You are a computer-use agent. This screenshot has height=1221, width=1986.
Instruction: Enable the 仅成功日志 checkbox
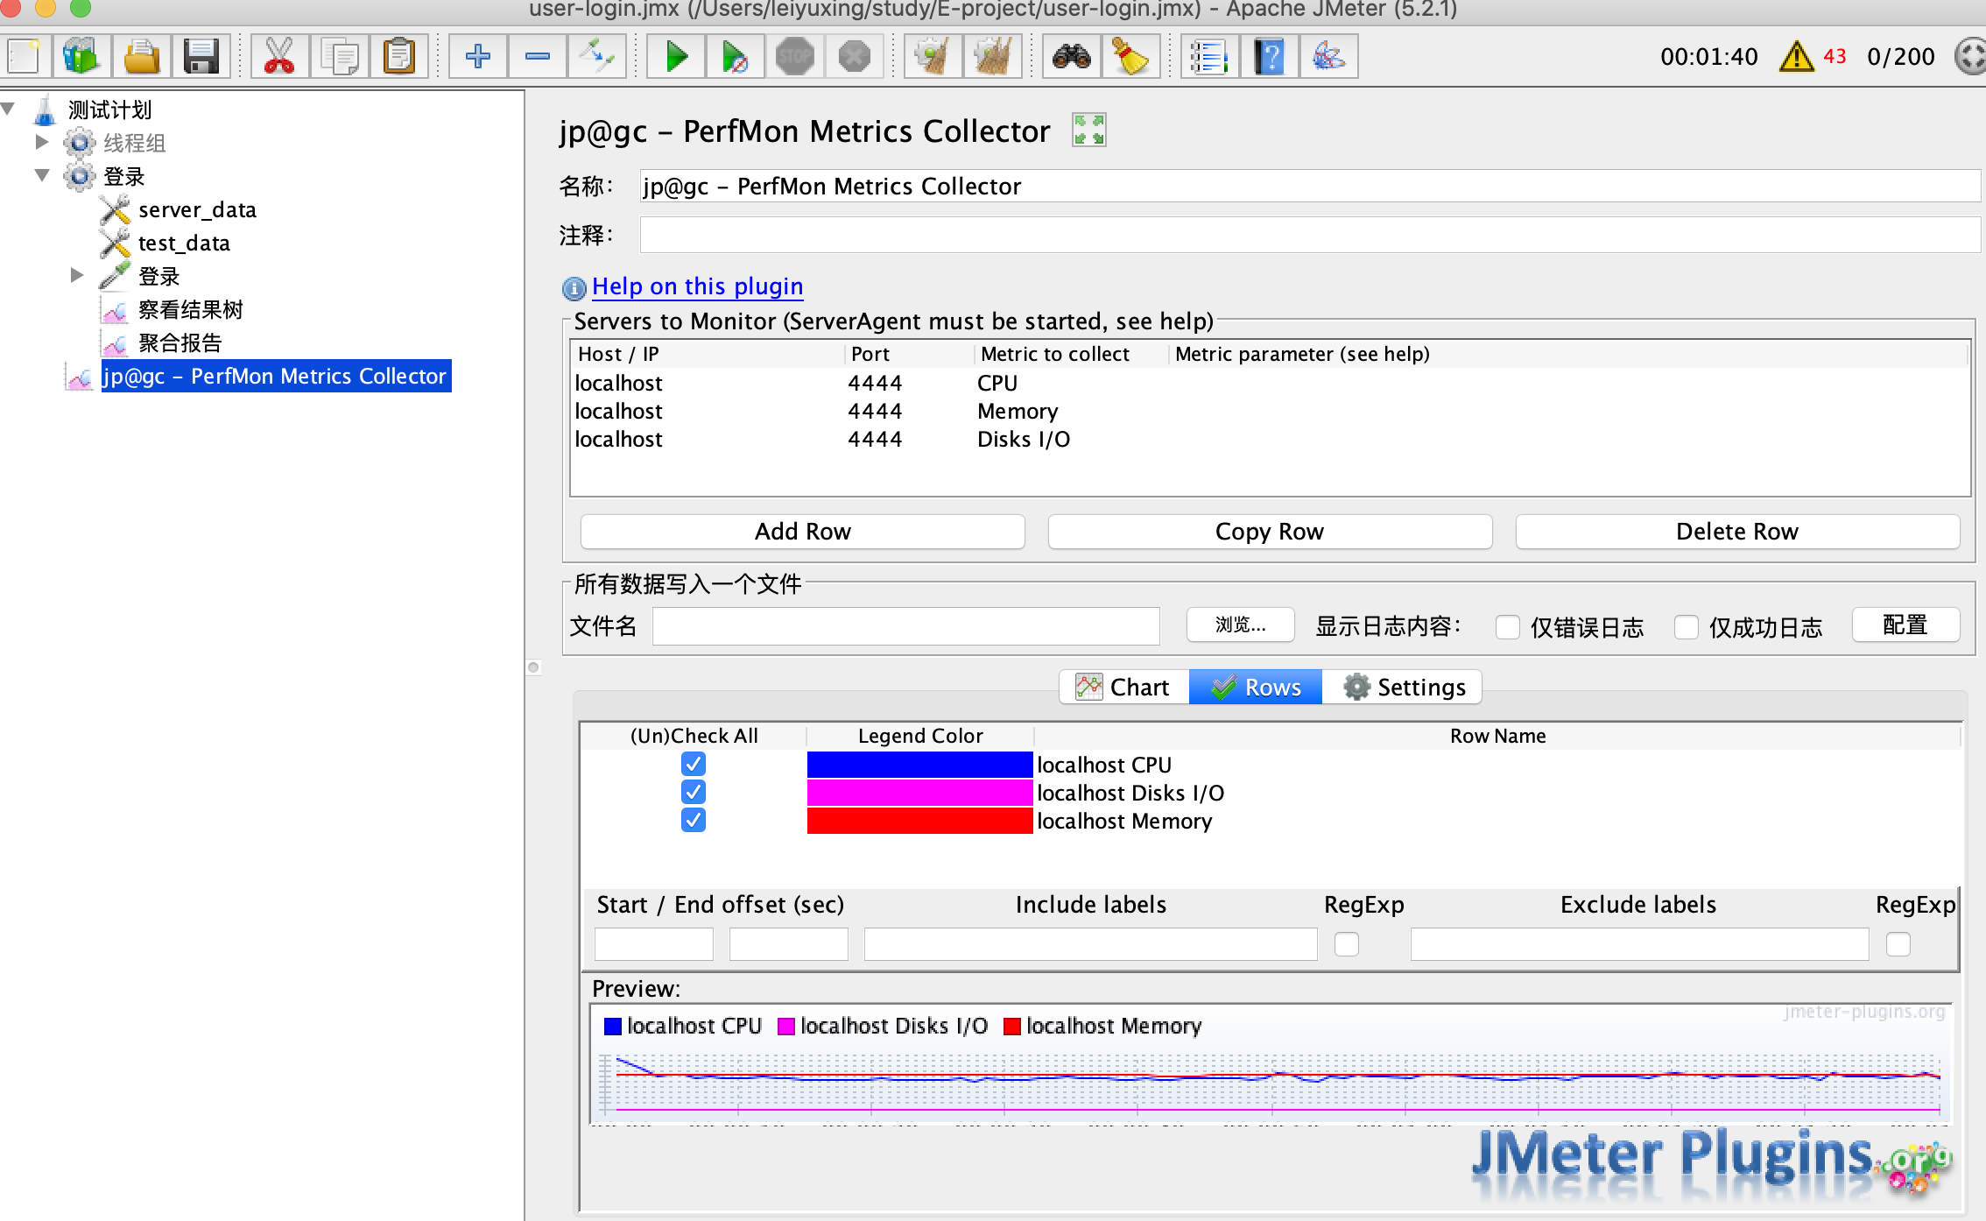coord(1686,627)
